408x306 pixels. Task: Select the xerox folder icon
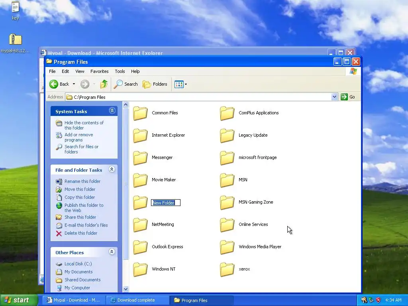coord(227,269)
